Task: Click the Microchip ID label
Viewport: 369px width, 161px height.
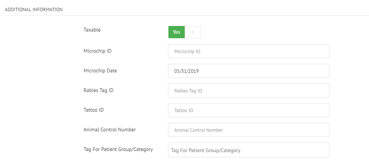Action: coord(98,51)
